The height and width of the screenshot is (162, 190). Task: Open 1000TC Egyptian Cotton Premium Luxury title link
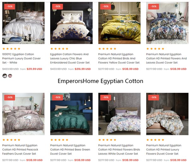[21, 58]
